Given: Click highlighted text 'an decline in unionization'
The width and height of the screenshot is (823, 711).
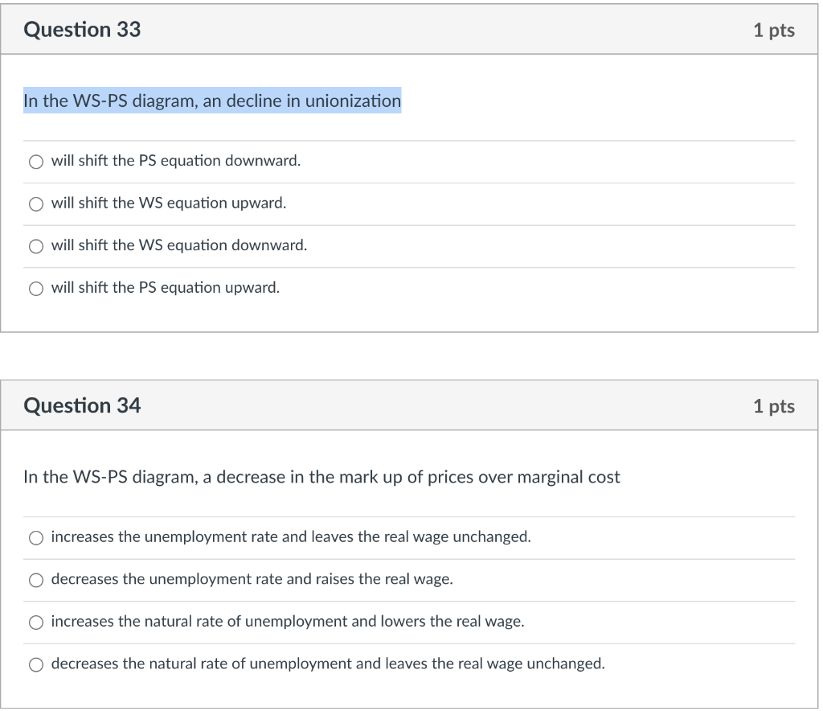Looking at the screenshot, I should 302,101.
